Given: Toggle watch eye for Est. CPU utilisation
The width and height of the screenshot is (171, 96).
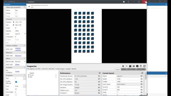Looking at the screenshot, I should [99, 79].
